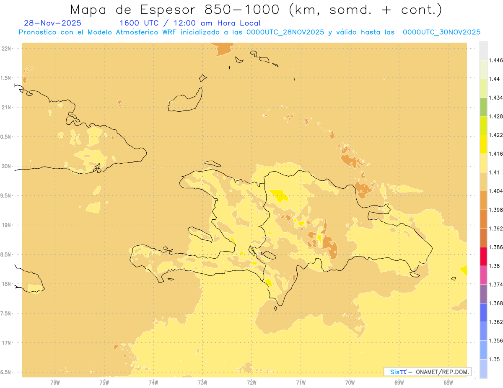The height and width of the screenshot is (388, 503).
Task: Click the colorbar value "1.374"
Action: 496,285
